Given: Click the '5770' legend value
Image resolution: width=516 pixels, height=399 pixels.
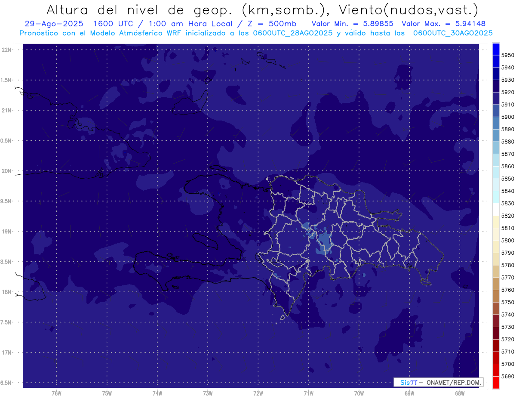Looking at the screenshot, I should (x=507, y=278).
